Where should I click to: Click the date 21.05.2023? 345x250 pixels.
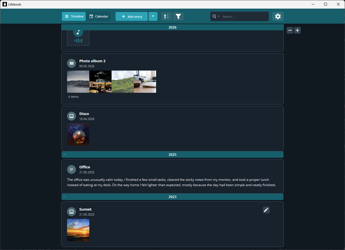[x=87, y=214]
